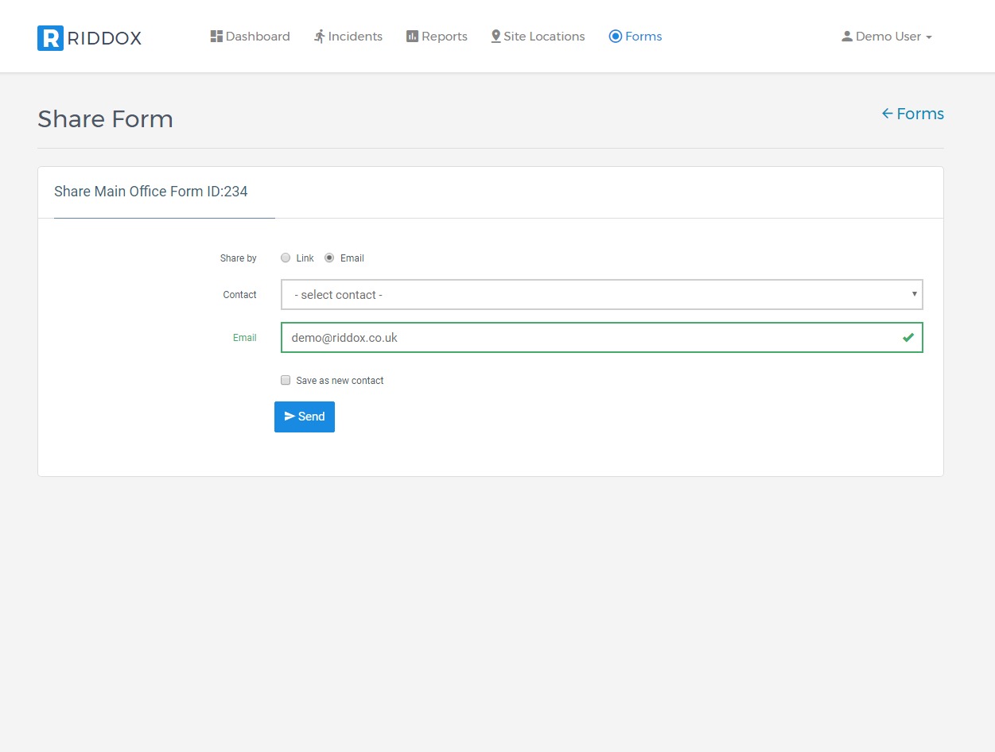Click the blue Riddox R logo

(x=50, y=37)
